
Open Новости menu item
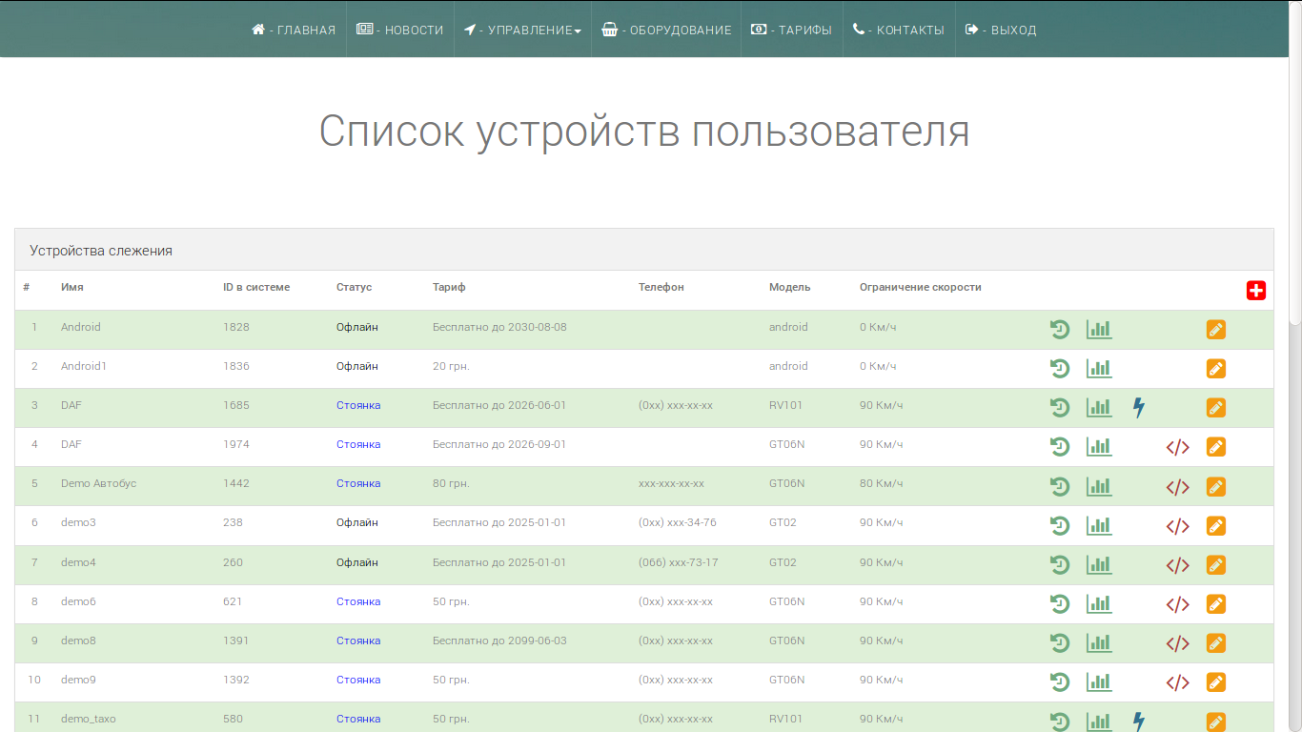pos(400,30)
